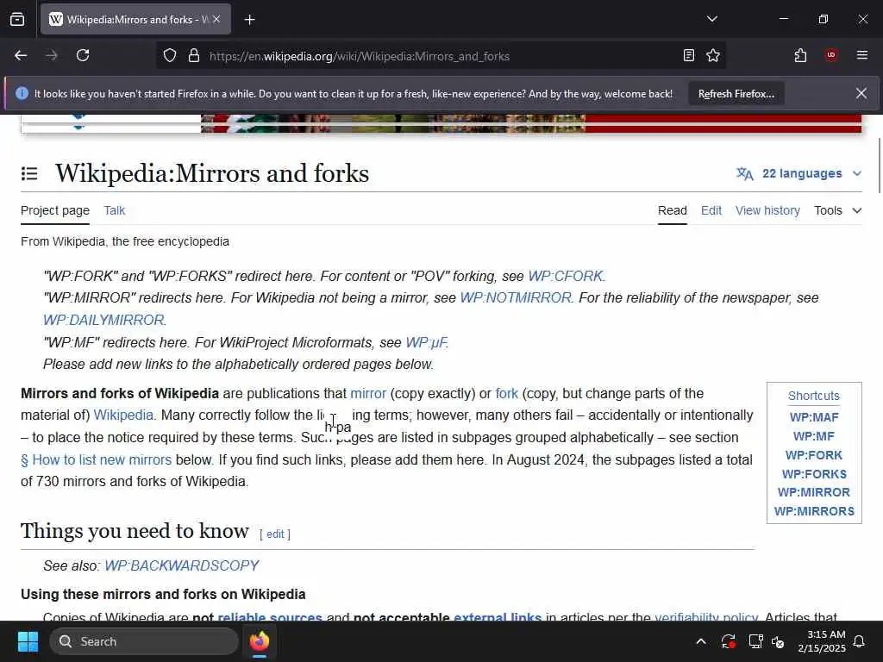Open the Wikipedia link in intro paragraph
883x662 pixels.
124,415
